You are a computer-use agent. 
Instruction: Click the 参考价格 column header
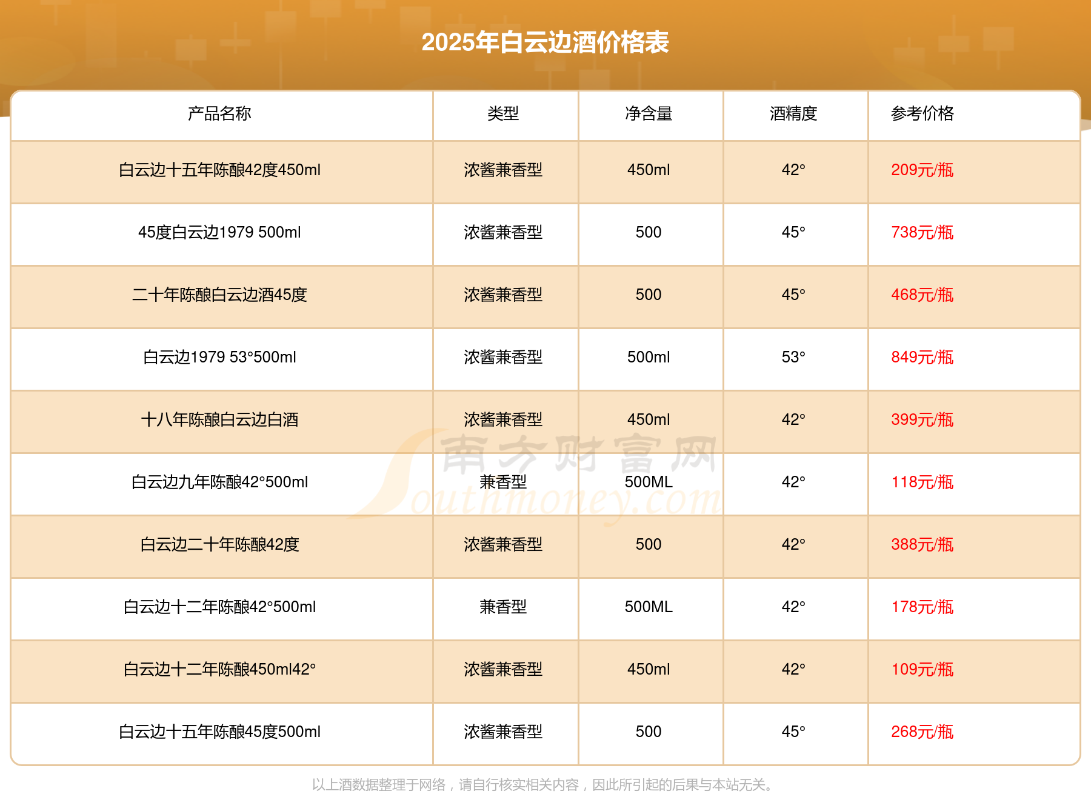pyautogui.click(x=923, y=113)
